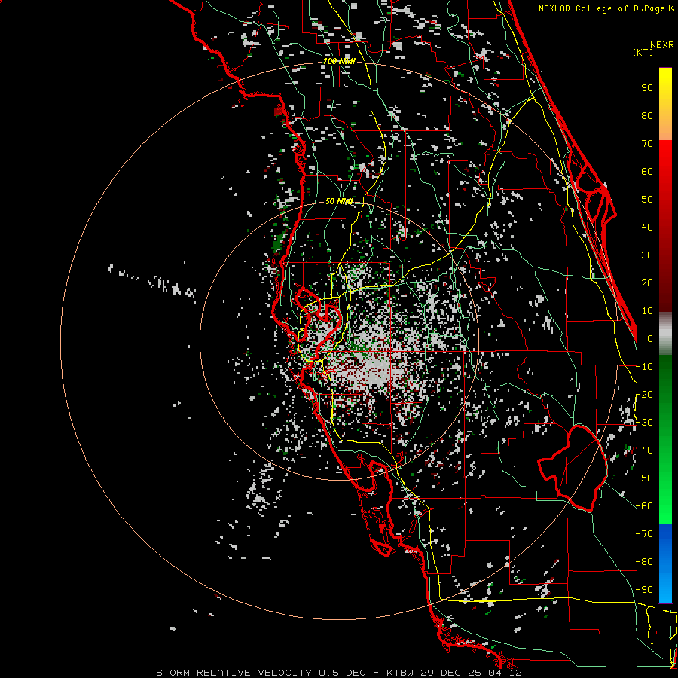This screenshot has height=678, width=678.
Task: Click the -40 scale label
Action: tap(644, 450)
